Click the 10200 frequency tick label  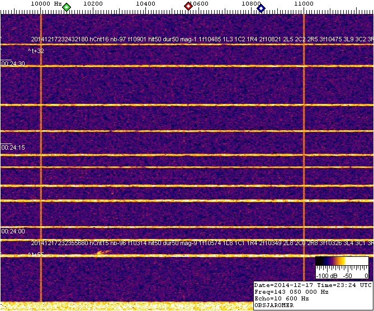coord(92,4)
